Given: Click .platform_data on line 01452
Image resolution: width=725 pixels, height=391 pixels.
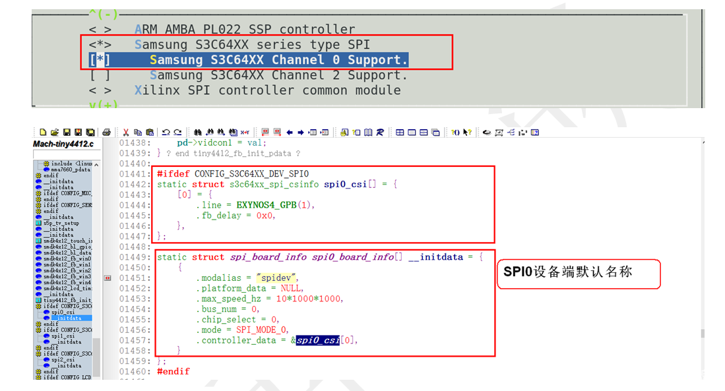Looking at the screenshot, I should pos(231,288).
